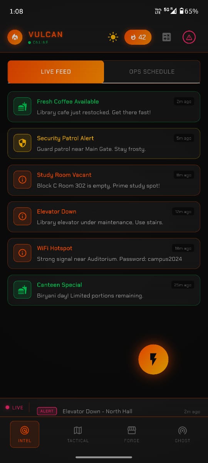
Task: Toggle the sun brightness theme icon
Action: click(113, 37)
